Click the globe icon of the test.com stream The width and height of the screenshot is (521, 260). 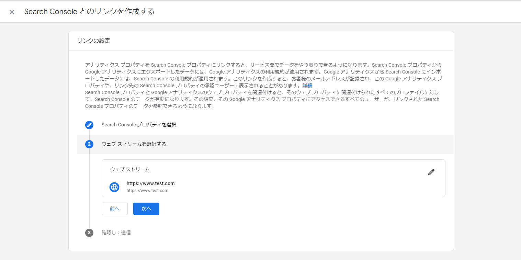pyautogui.click(x=114, y=187)
